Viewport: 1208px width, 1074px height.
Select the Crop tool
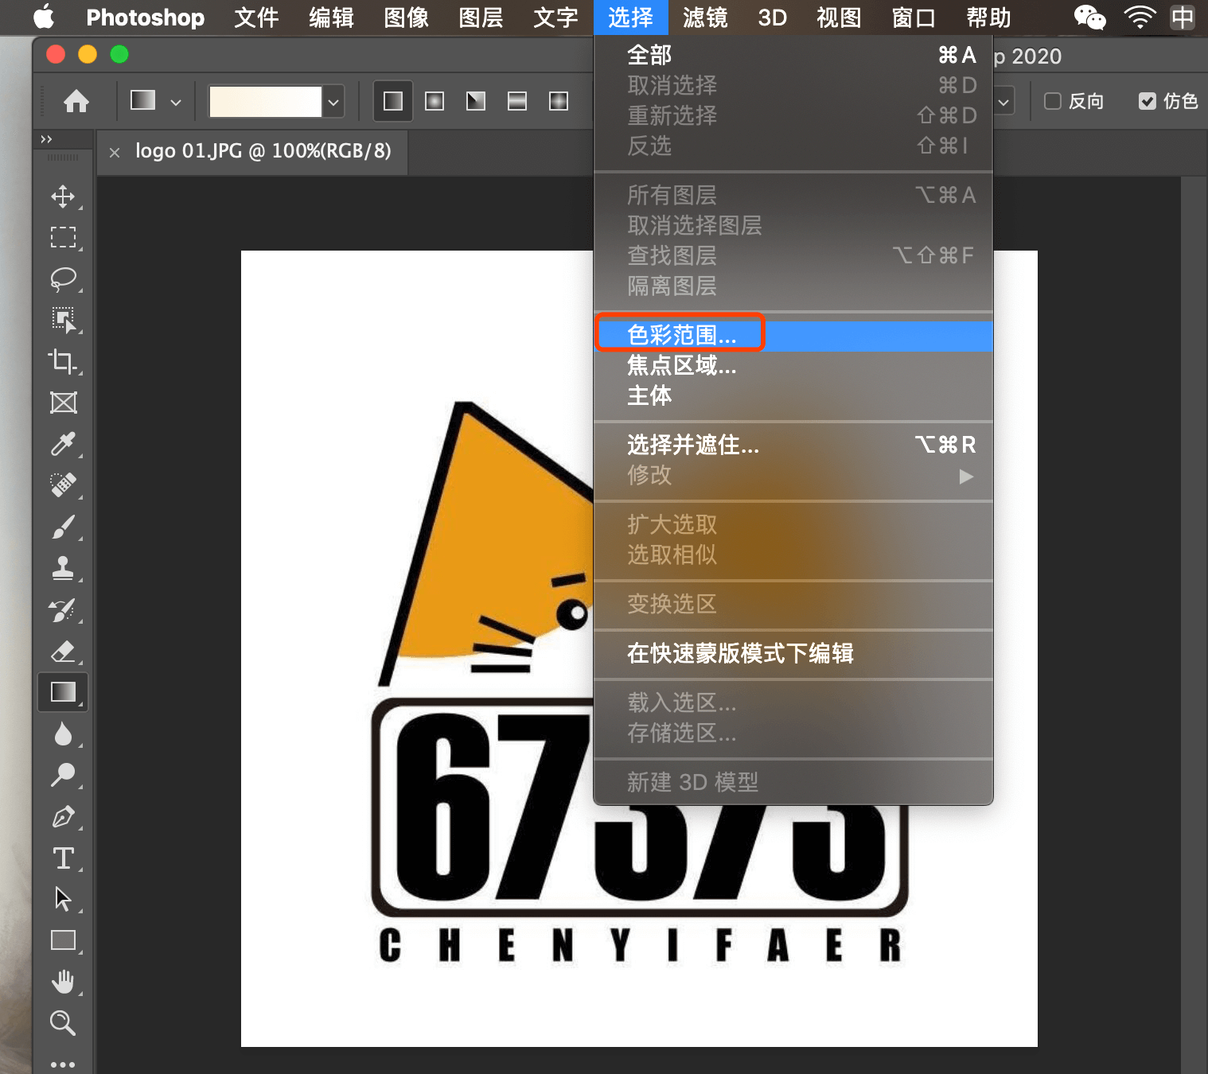click(x=63, y=361)
